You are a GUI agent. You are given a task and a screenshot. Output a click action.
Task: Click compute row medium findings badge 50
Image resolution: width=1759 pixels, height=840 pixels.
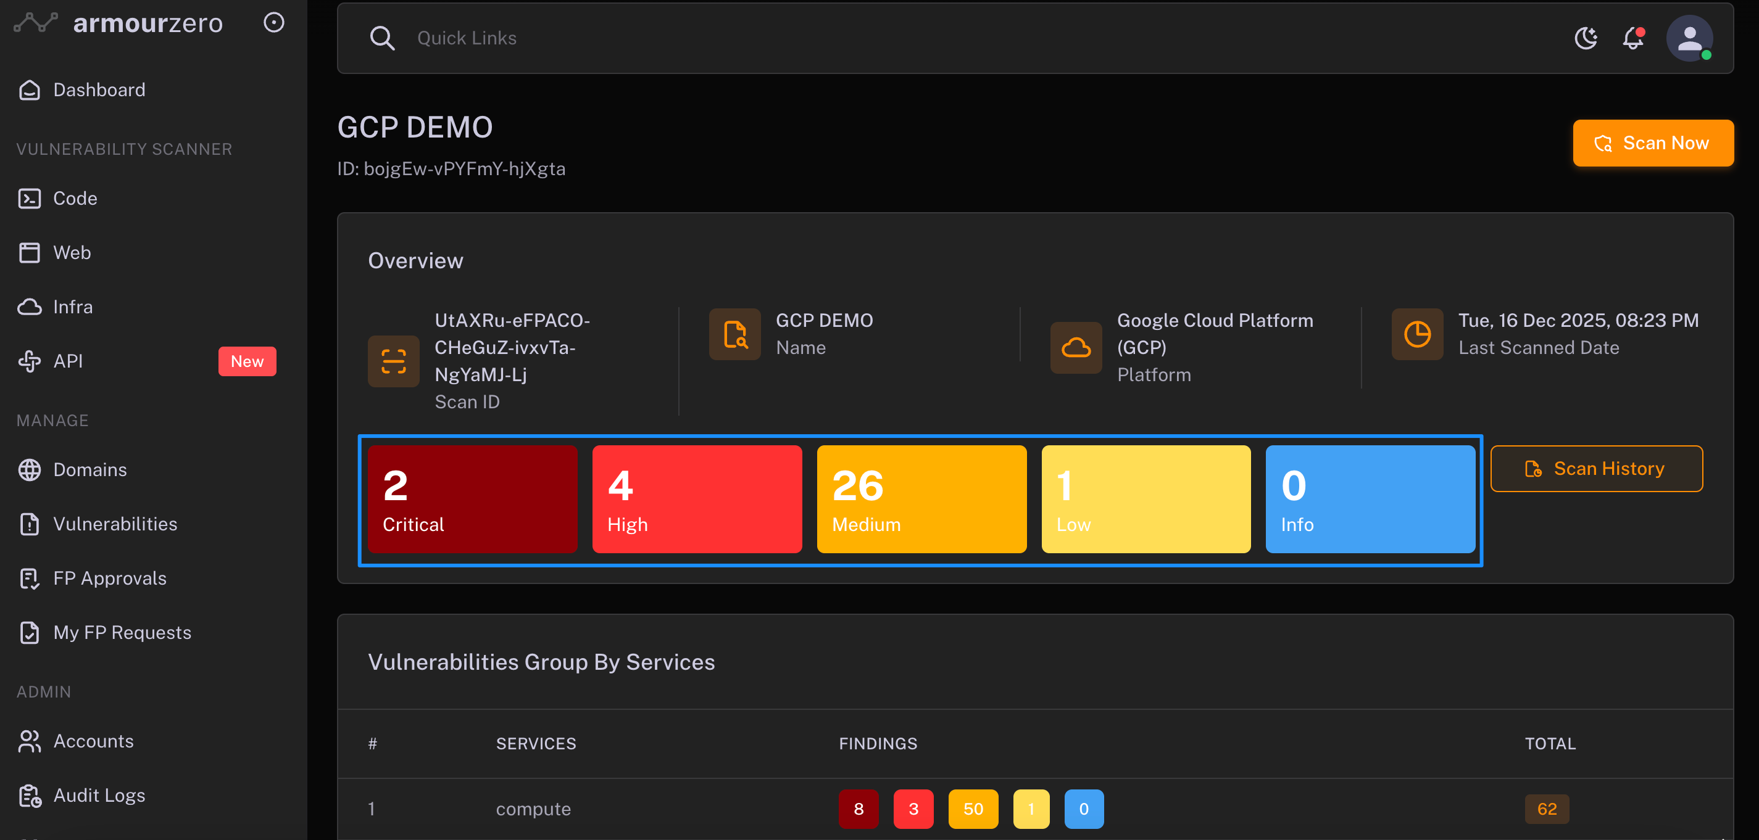pos(972,809)
